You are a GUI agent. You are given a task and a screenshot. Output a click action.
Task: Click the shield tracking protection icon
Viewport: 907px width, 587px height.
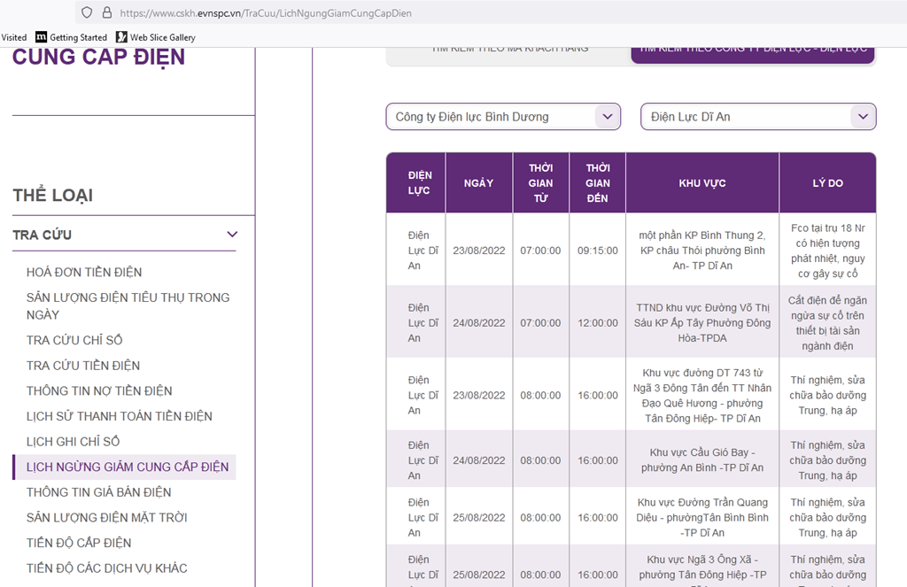point(87,12)
